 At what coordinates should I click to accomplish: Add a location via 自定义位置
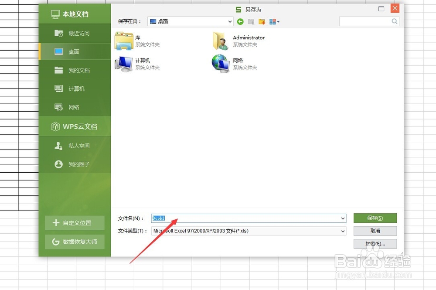tap(75, 222)
